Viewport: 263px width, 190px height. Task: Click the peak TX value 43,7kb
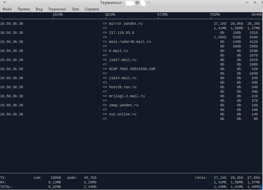90,178
